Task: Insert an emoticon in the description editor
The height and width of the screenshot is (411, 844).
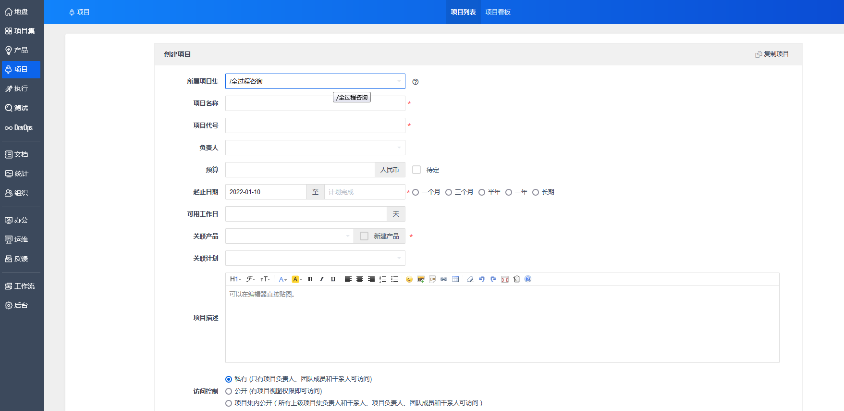Action: tap(409, 279)
